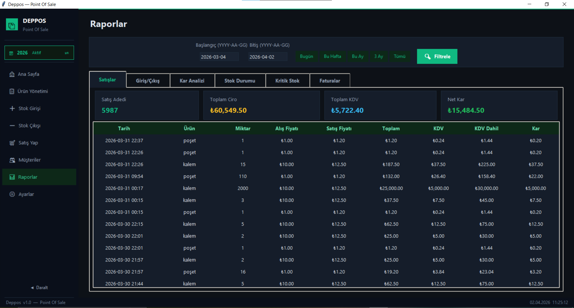Image resolution: width=574 pixels, height=308 pixels.
Task: Apply the Tümü date filter
Action: (x=399, y=56)
